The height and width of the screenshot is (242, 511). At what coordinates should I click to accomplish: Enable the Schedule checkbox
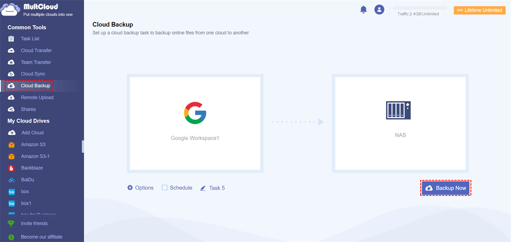pos(164,187)
